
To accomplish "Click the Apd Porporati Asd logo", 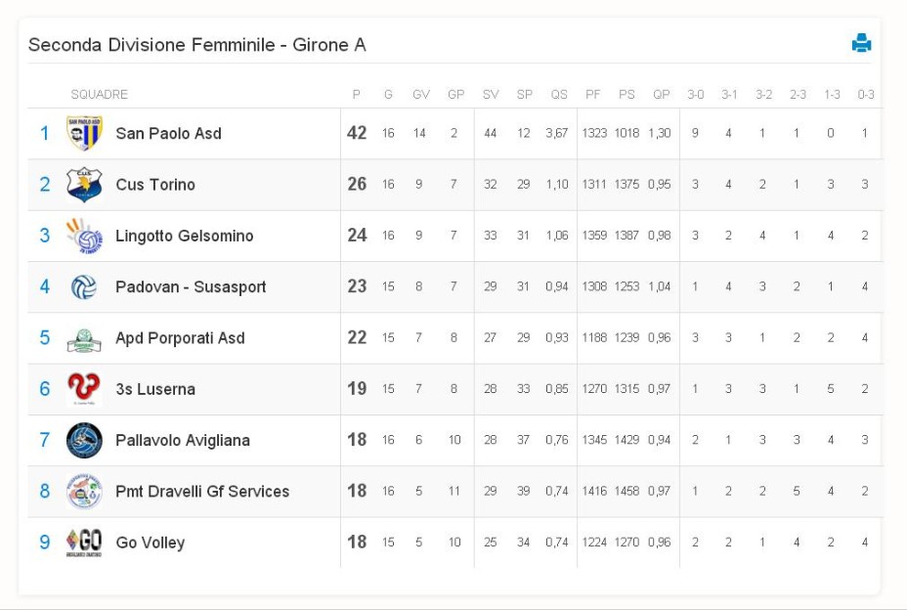I will (x=84, y=340).
